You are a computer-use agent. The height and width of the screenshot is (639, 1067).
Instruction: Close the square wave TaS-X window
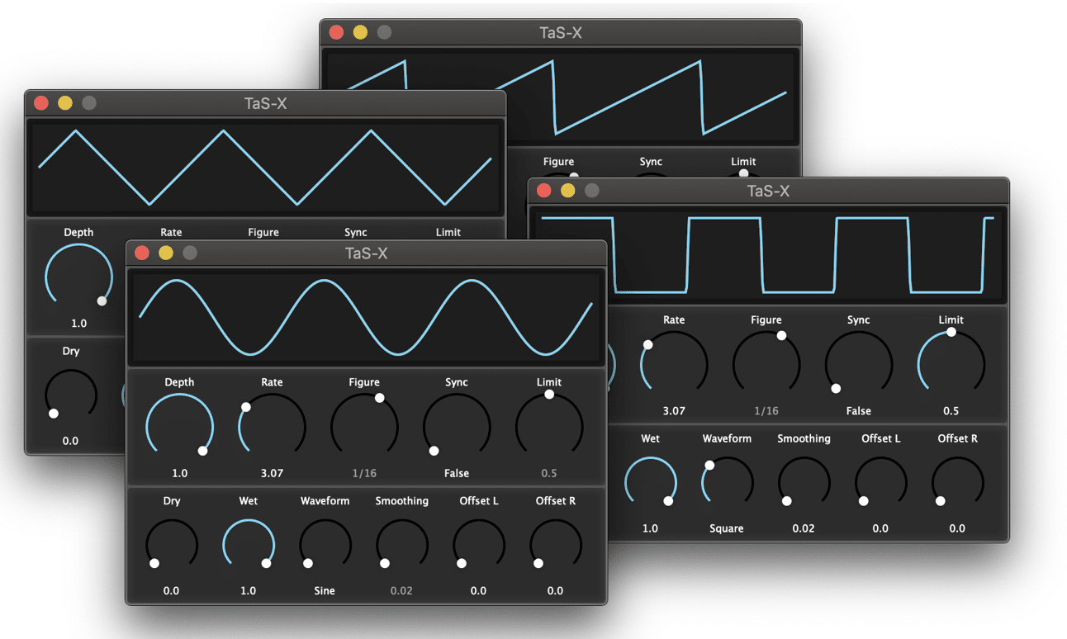(543, 190)
